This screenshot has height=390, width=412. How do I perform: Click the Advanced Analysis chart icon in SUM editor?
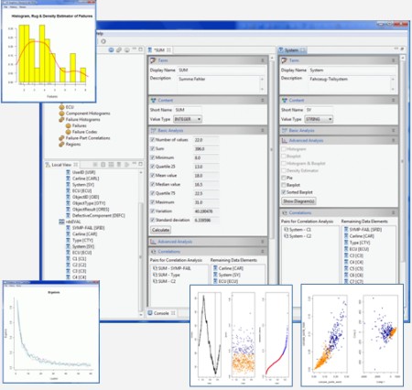point(153,242)
